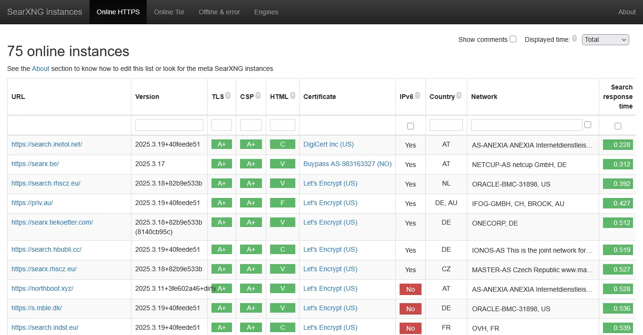Focus the CSP filter input
This screenshot has width=643, height=335.
click(251, 125)
